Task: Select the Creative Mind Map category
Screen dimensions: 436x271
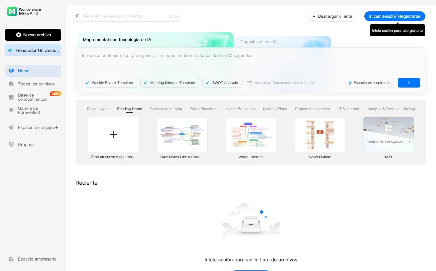Action: (x=166, y=109)
